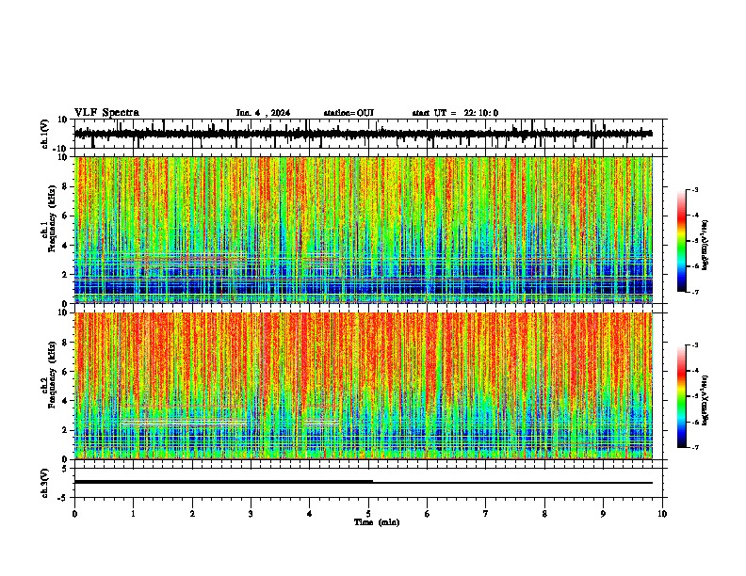Click inside the ch.2 spectrogram panel

pyautogui.click(x=364, y=386)
